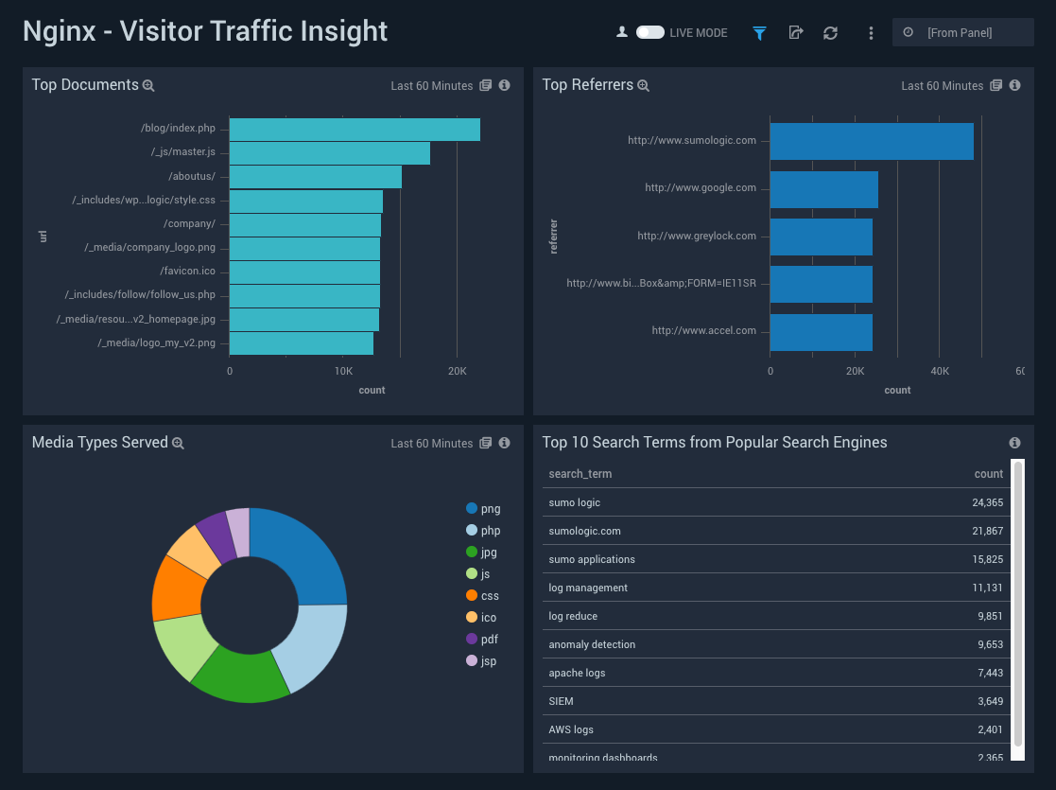
Task: Click magnifier beside Top Referrers title
Action: (643, 85)
